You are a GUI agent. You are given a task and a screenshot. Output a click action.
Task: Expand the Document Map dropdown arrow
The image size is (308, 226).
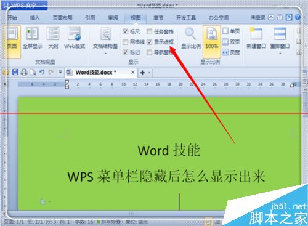tap(105, 54)
